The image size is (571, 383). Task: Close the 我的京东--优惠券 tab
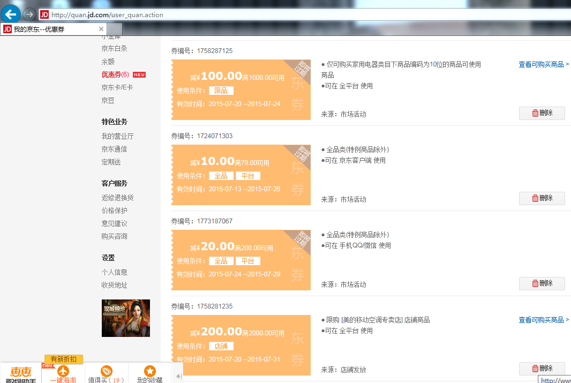101,29
